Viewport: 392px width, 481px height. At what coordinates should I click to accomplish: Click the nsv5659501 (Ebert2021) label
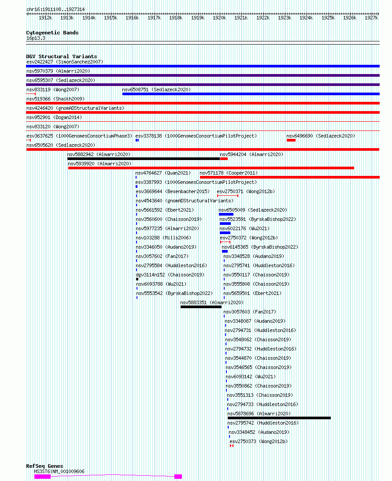tap(252, 293)
